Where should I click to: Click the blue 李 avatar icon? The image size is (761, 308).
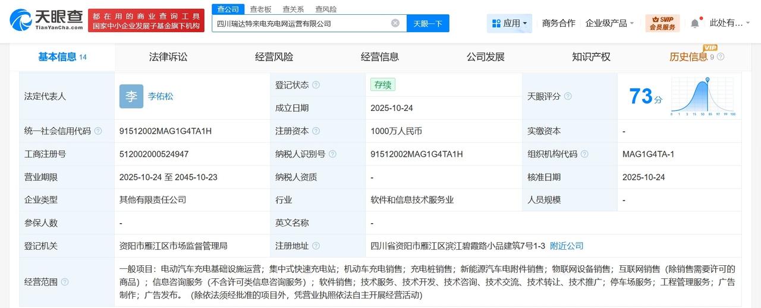[131, 96]
